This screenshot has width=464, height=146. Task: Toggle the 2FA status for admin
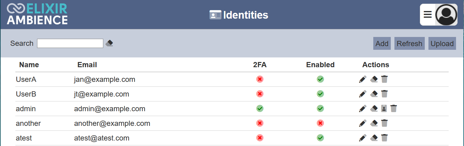(260, 108)
